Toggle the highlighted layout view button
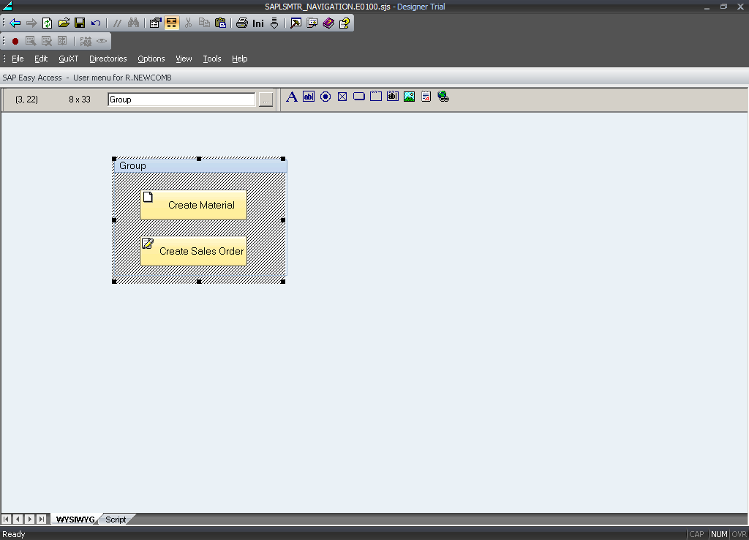 click(172, 23)
